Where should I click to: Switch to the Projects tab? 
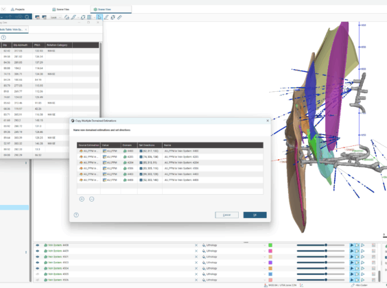pyautogui.click(x=18, y=10)
